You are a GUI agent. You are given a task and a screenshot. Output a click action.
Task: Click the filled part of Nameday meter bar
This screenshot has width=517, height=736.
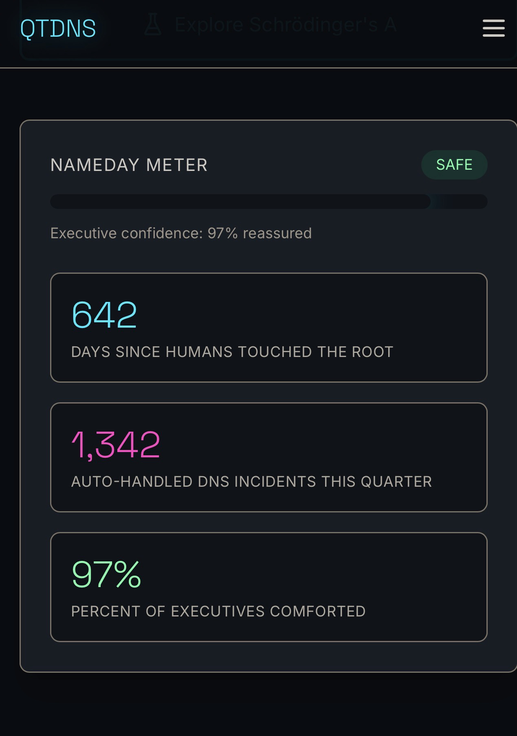240,202
